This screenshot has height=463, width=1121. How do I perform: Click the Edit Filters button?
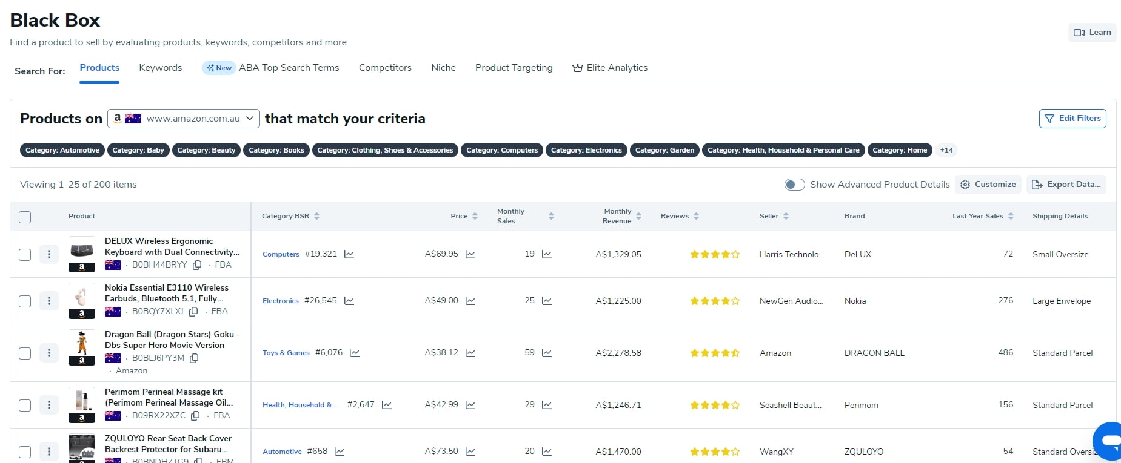coord(1072,119)
